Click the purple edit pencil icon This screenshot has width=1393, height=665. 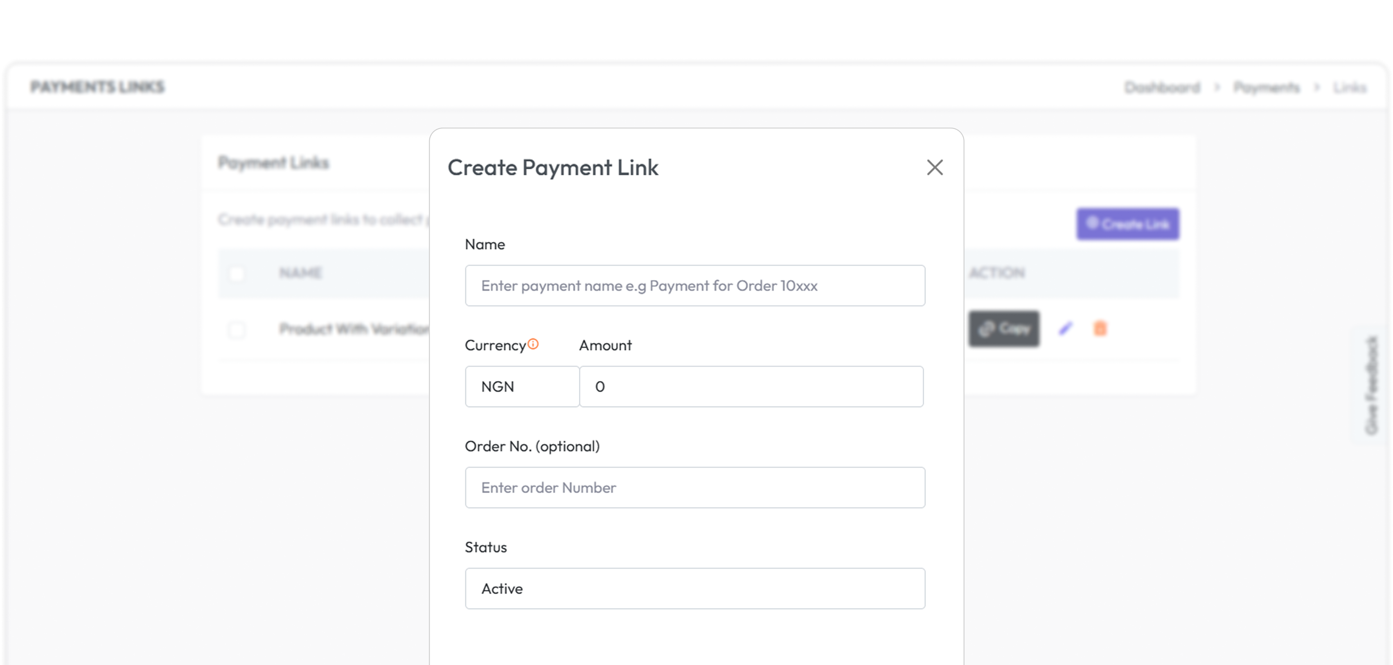pyautogui.click(x=1066, y=328)
